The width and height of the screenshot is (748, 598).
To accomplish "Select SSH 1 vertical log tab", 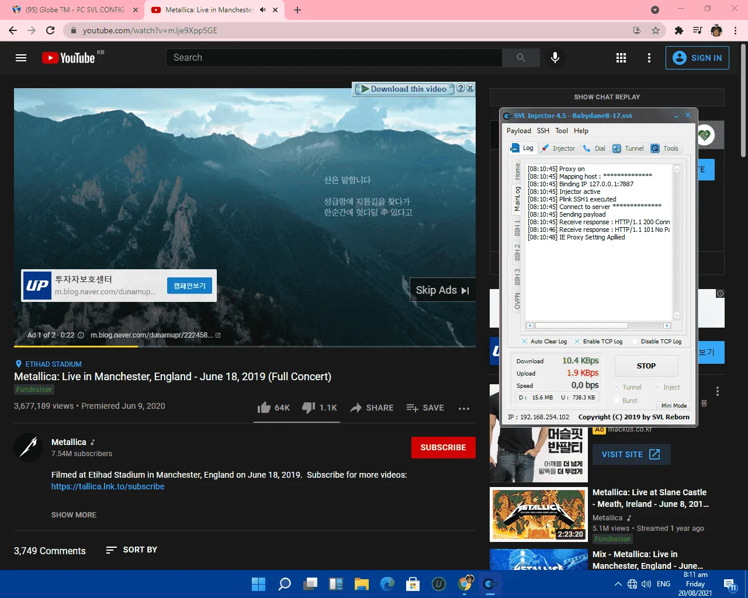I will (x=517, y=228).
